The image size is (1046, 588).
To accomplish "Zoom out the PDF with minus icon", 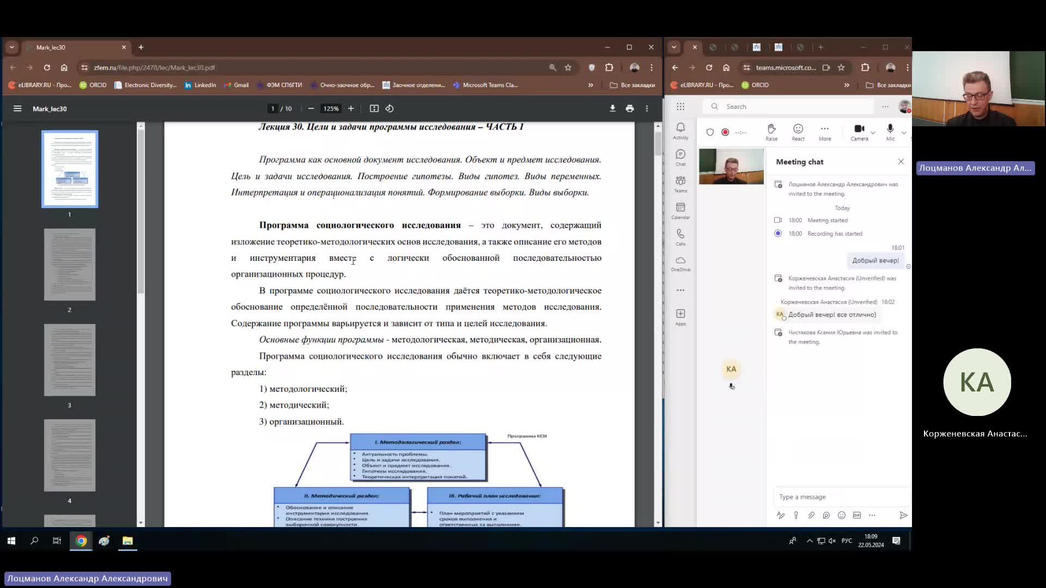I will [311, 109].
